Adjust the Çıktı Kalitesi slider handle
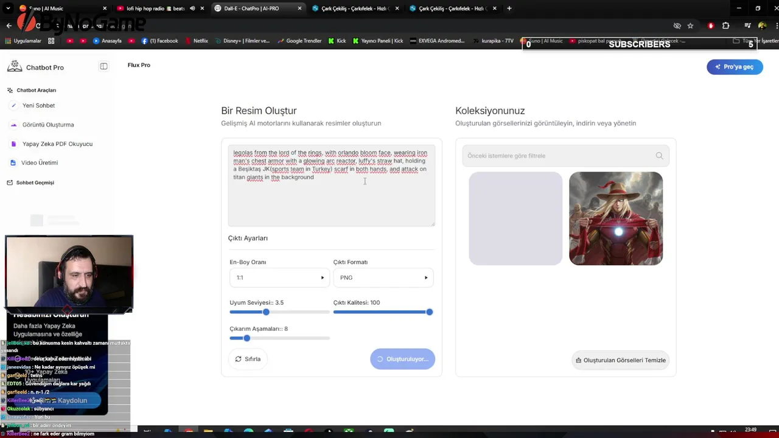This screenshot has height=438, width=779. click(429, 312)
